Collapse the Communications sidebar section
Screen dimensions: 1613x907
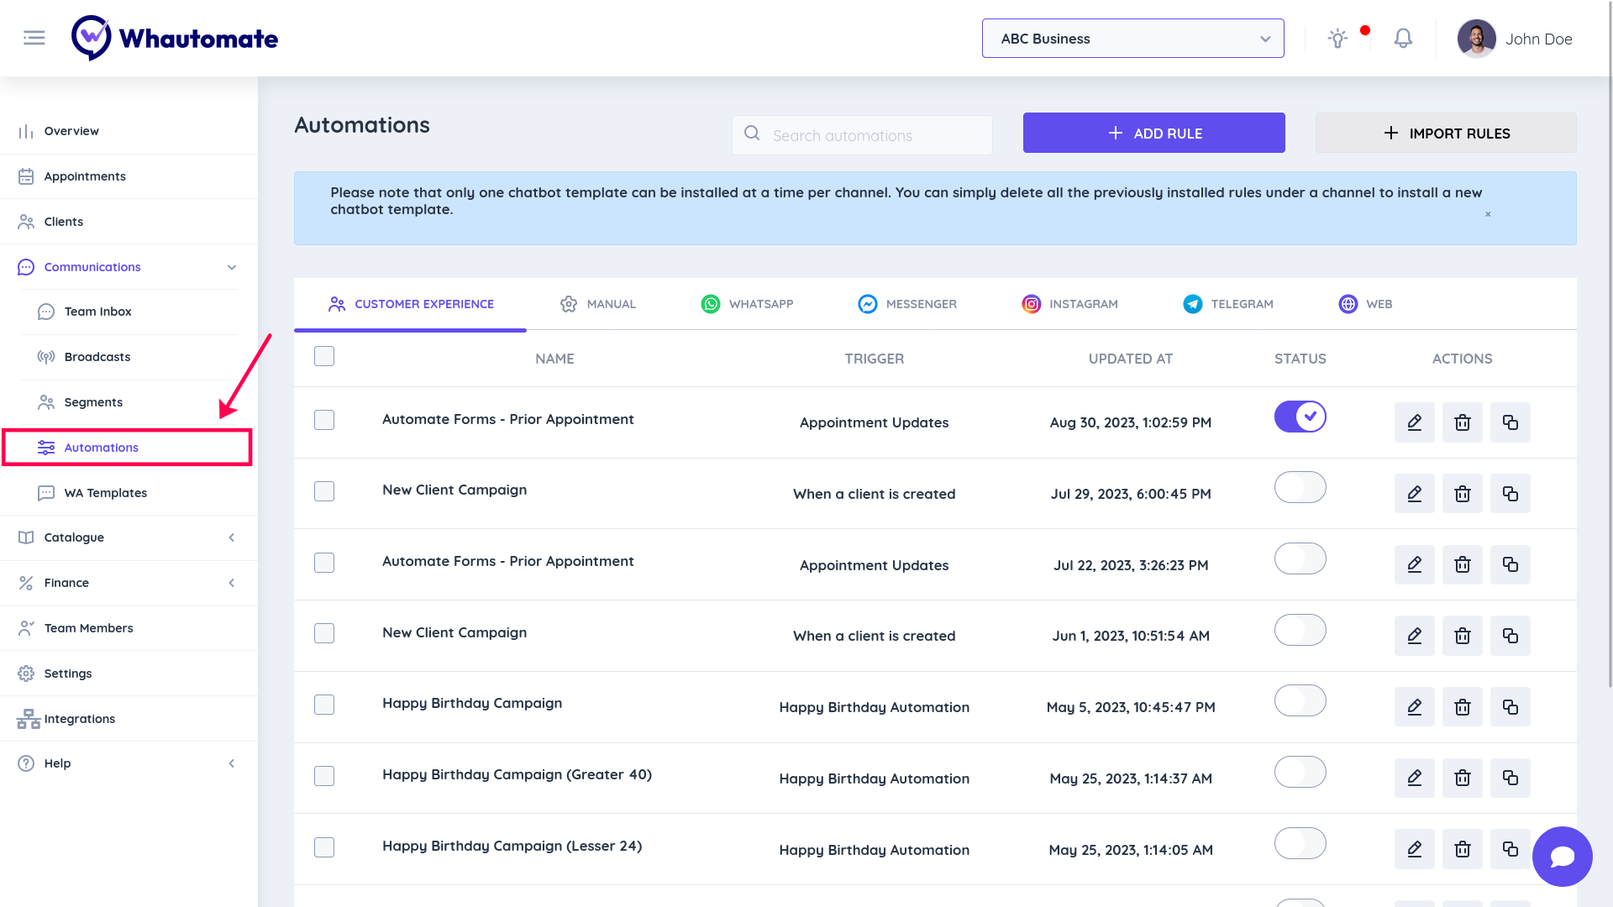point(232,267)
